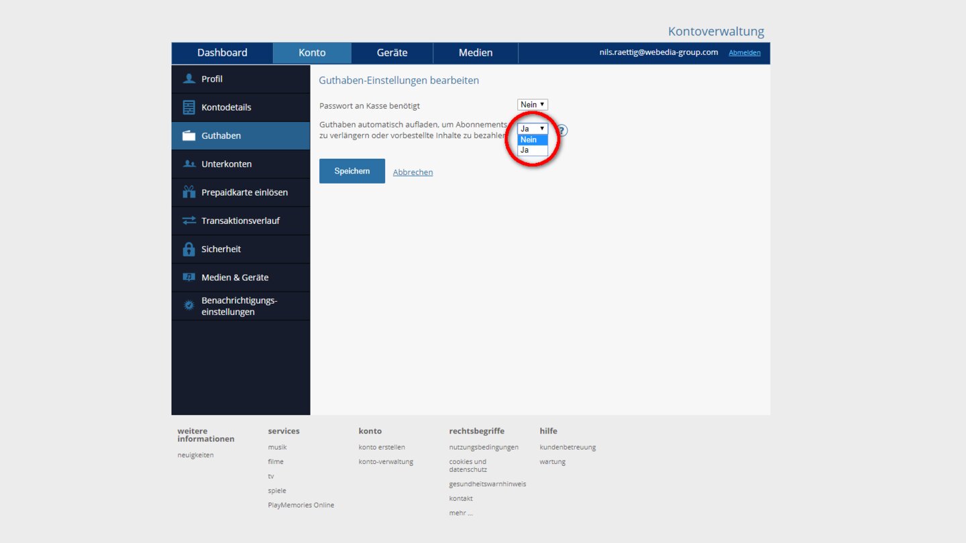The image size is (966, 543).
Task: Select Guthaben in the sidebar
Action: coord(241,135)
